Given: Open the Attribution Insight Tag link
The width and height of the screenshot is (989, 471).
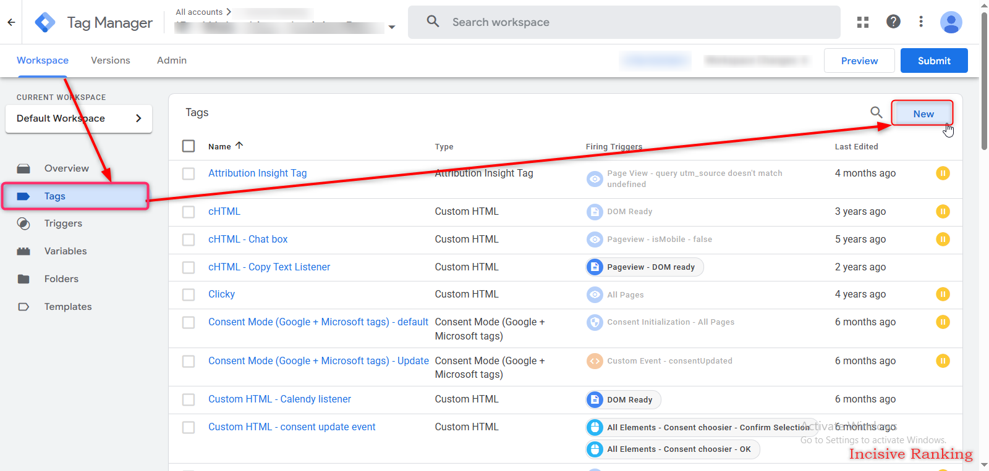Looking at the screenshot, I should click(257, 173).
